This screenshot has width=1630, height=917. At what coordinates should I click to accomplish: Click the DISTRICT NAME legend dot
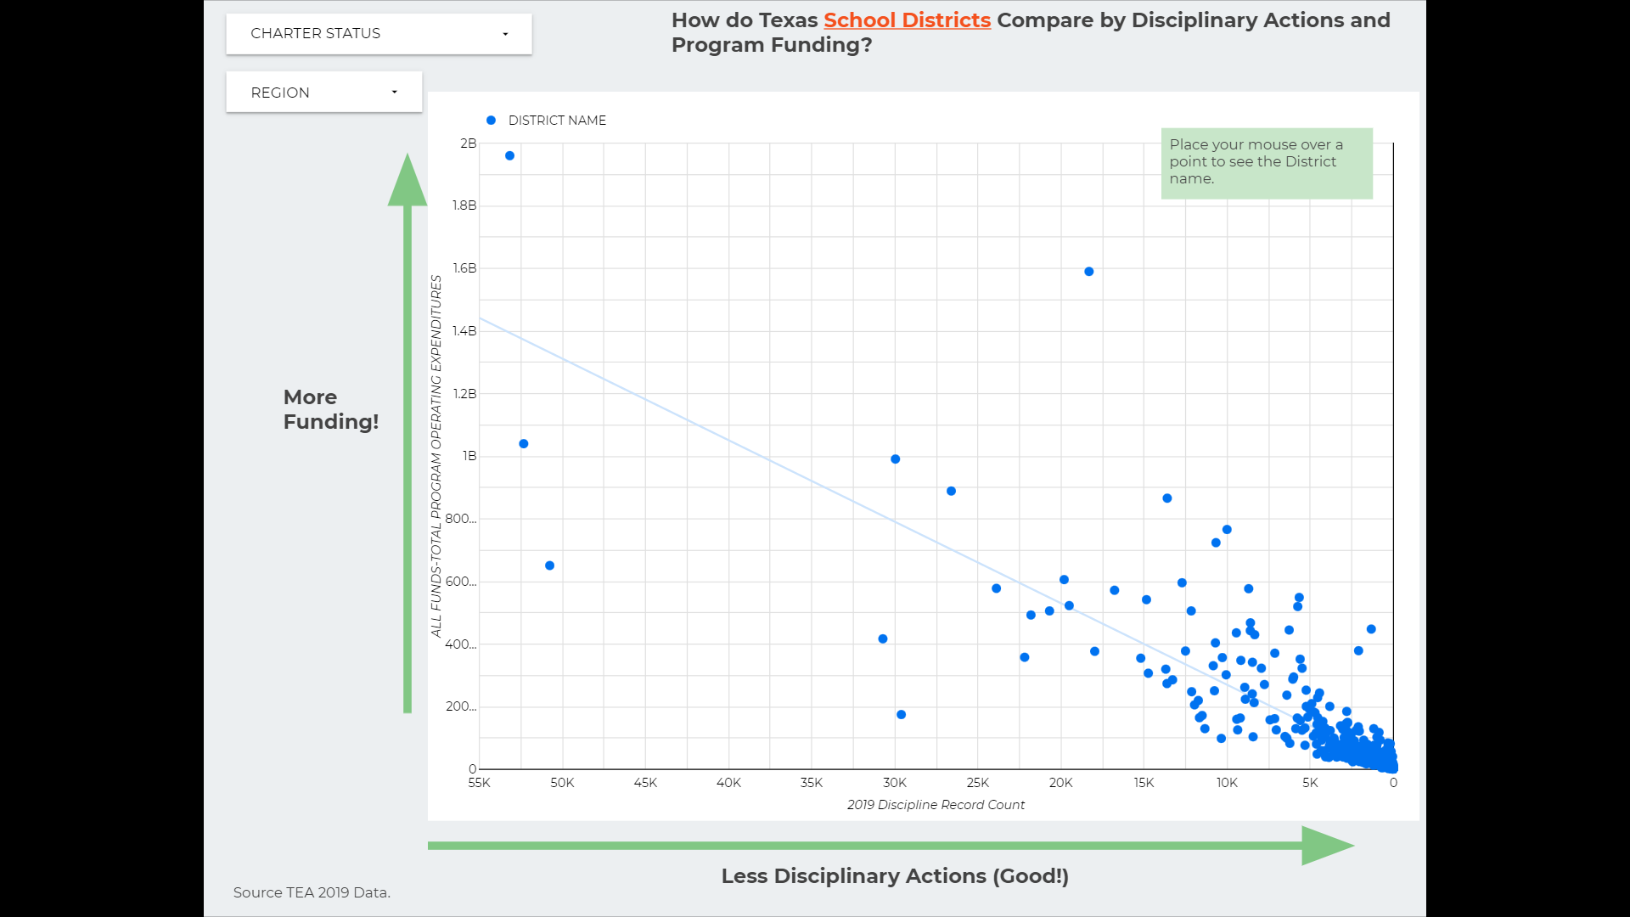pos(491,121)
